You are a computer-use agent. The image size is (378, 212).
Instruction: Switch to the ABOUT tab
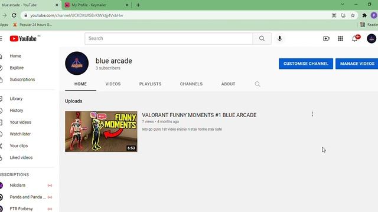228,84
